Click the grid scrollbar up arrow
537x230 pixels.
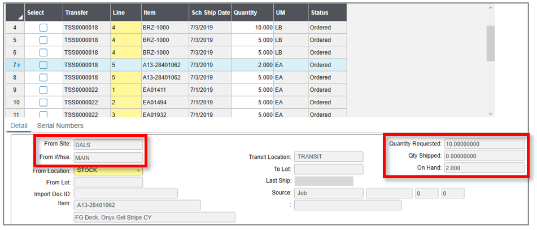[490, 7]
